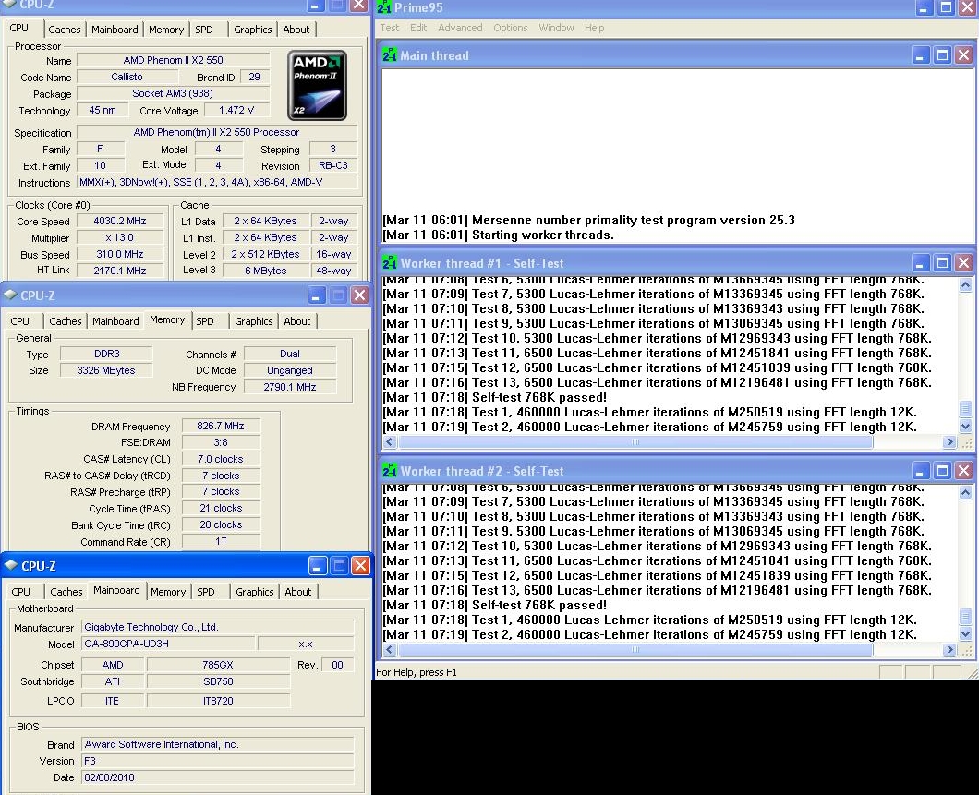Click CPU-Z icon in the Memory window title bar
This screenshot has width=979, height=795.
pos(10,295)
